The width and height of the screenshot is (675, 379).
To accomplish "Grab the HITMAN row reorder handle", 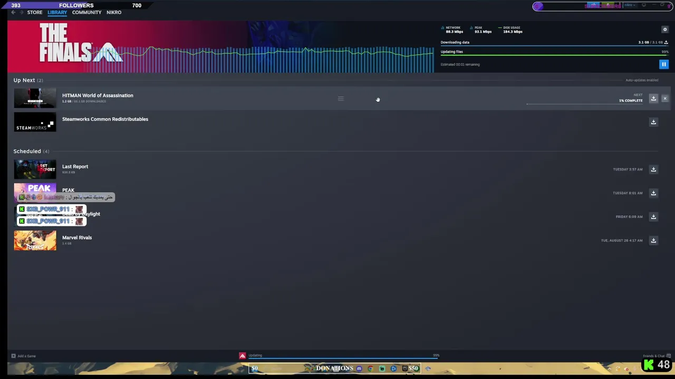I will coord(341,98).
